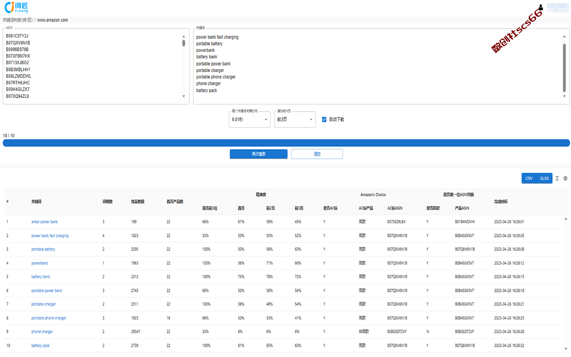Export results as CSV
Screen dimensions: 571x357
pos(529,178)
